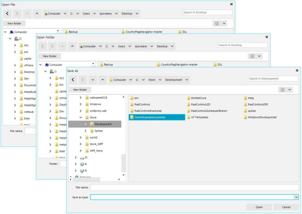Select the RadControlsSchedulerBranch folder
This screenshot has width=302, height=214.
(x=209, y=111)
